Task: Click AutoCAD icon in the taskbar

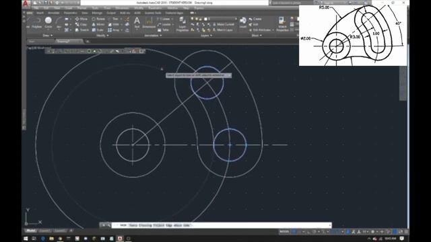Action: (x=120, y=239)
